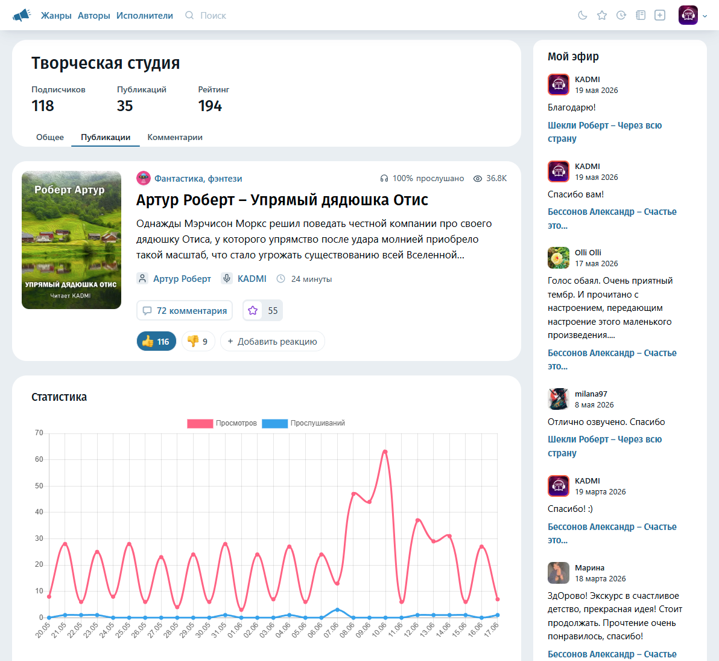Open Бессонов link under Olli Olli comment

tap(612, 359)
